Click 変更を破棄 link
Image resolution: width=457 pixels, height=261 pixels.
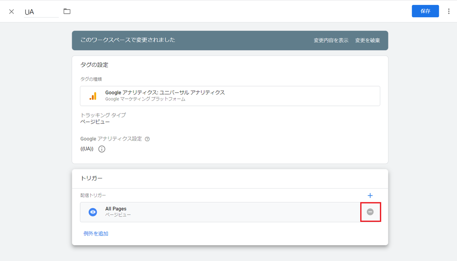[x=368, y=40]
